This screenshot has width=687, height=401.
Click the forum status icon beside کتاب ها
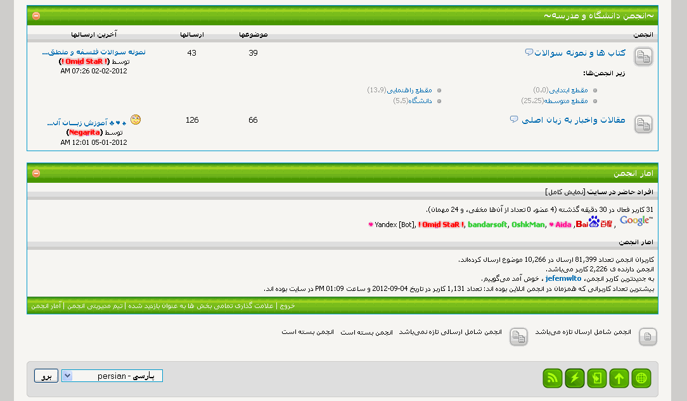point(643,57)
